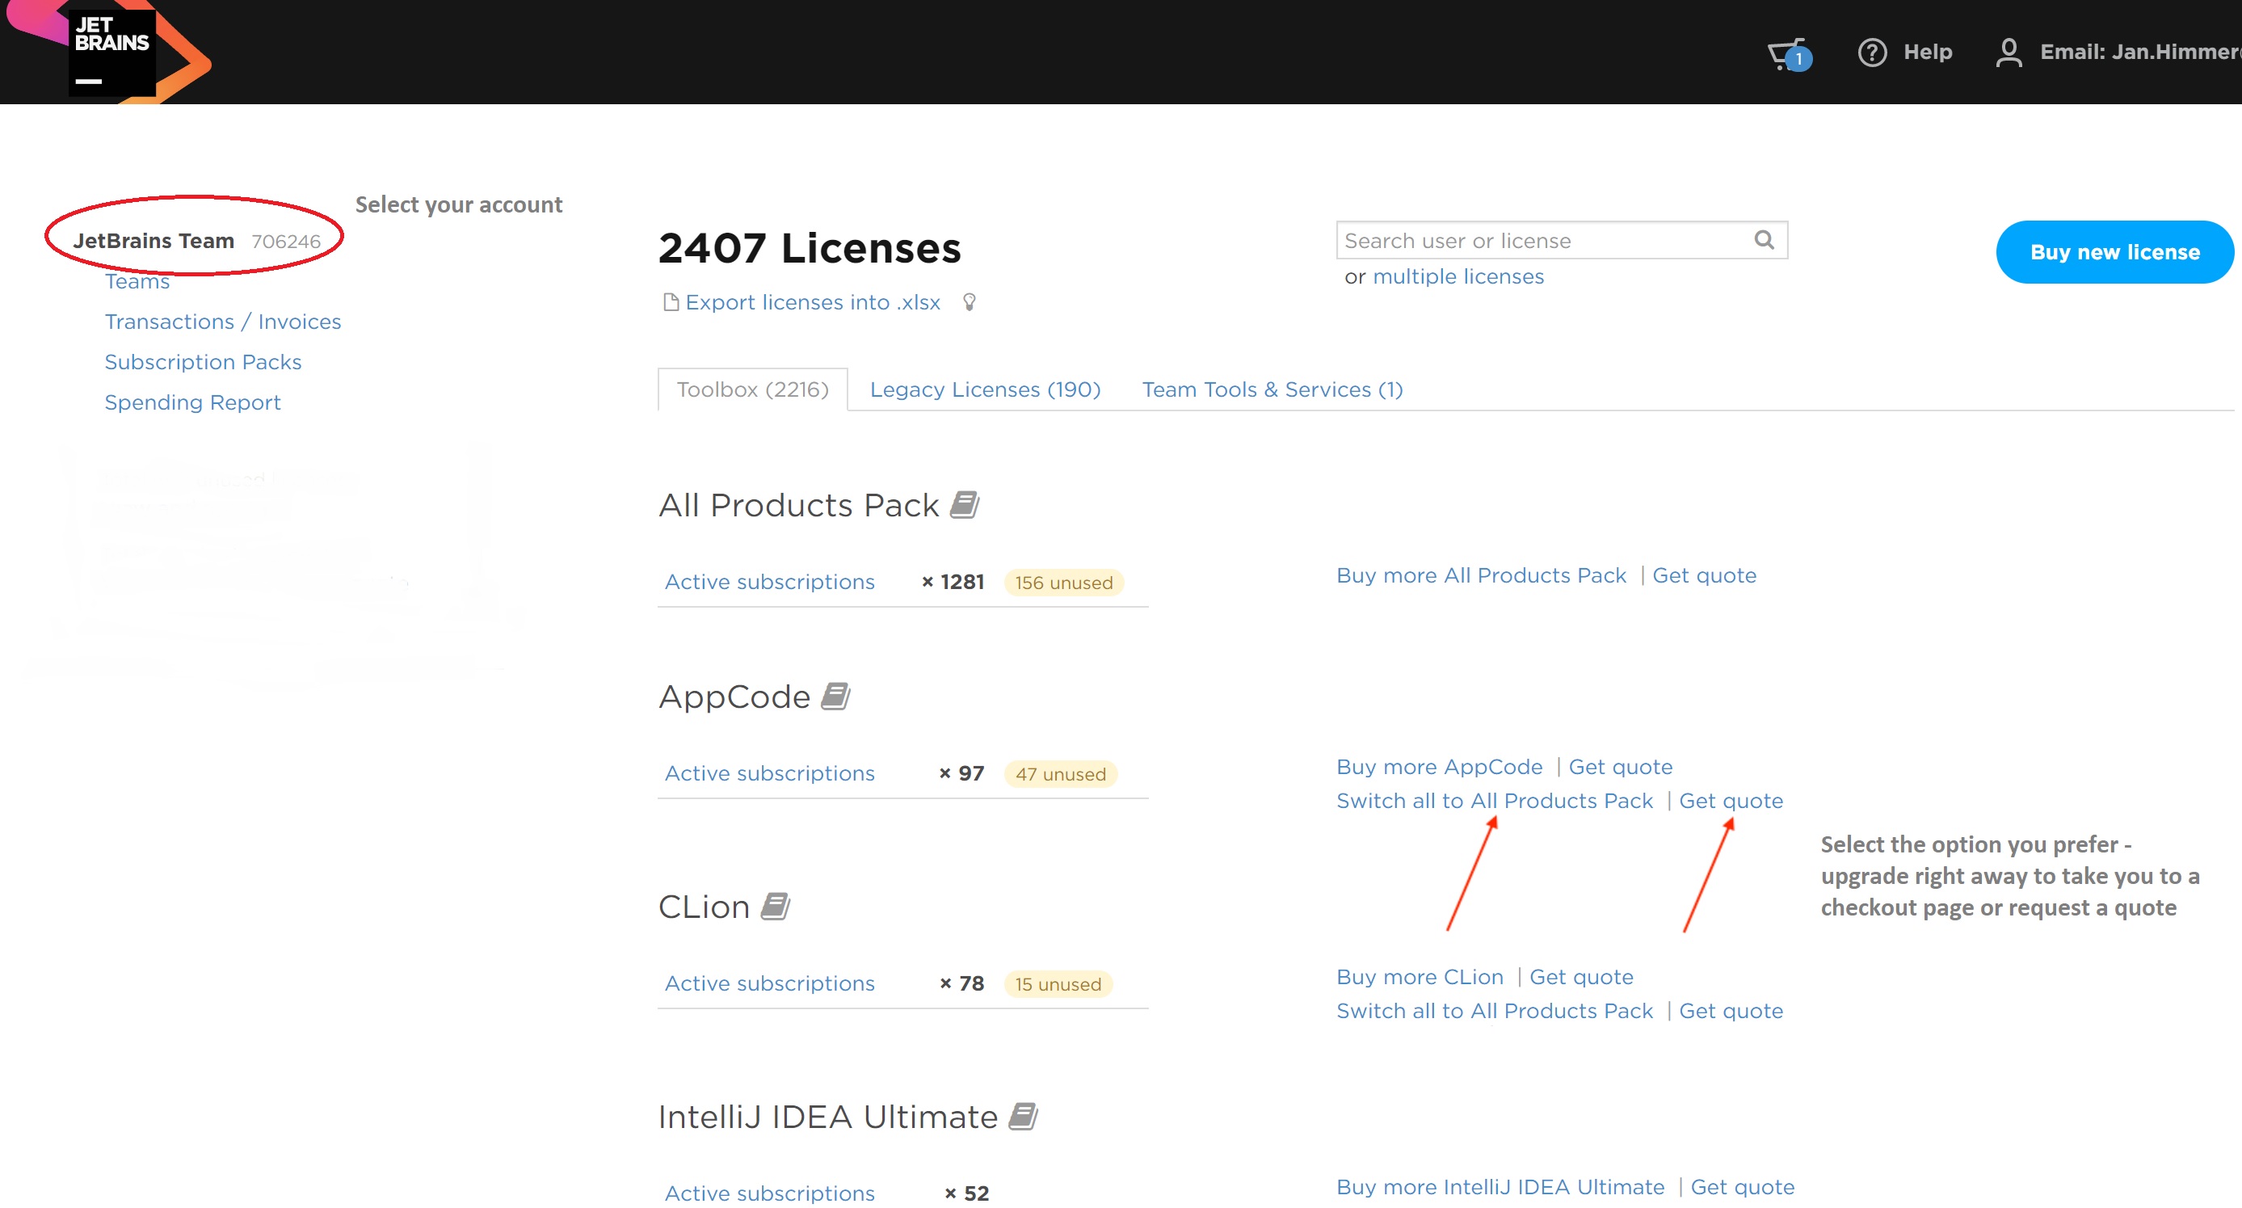Click the "× 52" count
2242x1208 pixels.
967,1193
